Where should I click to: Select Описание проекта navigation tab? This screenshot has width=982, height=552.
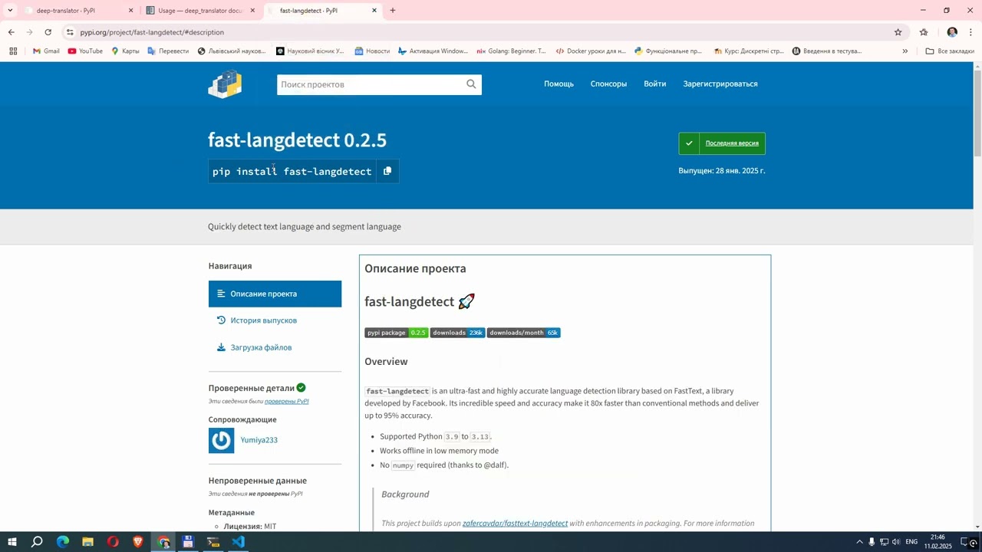coord(275,294)
